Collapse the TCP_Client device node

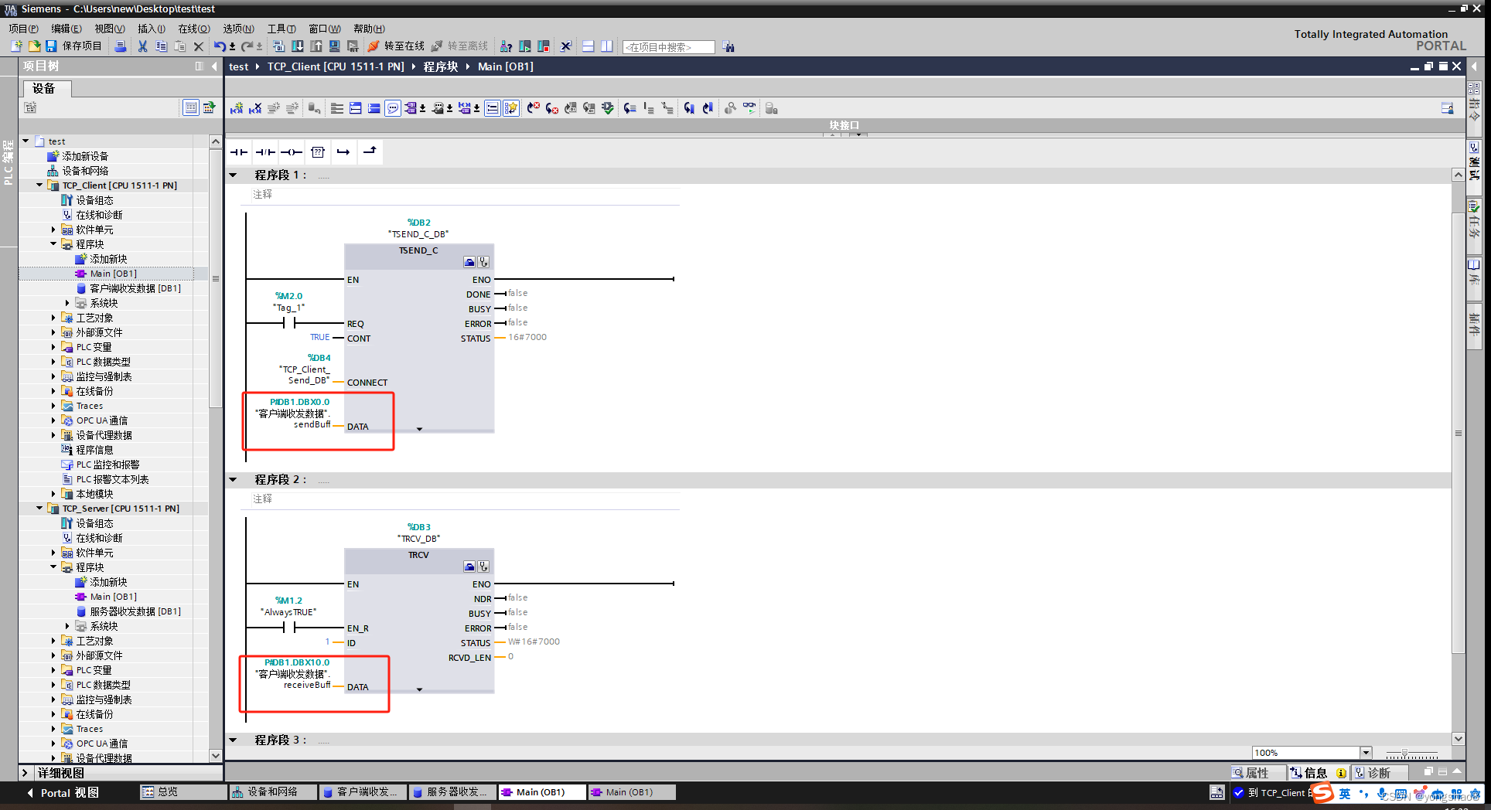pos(39,185)
